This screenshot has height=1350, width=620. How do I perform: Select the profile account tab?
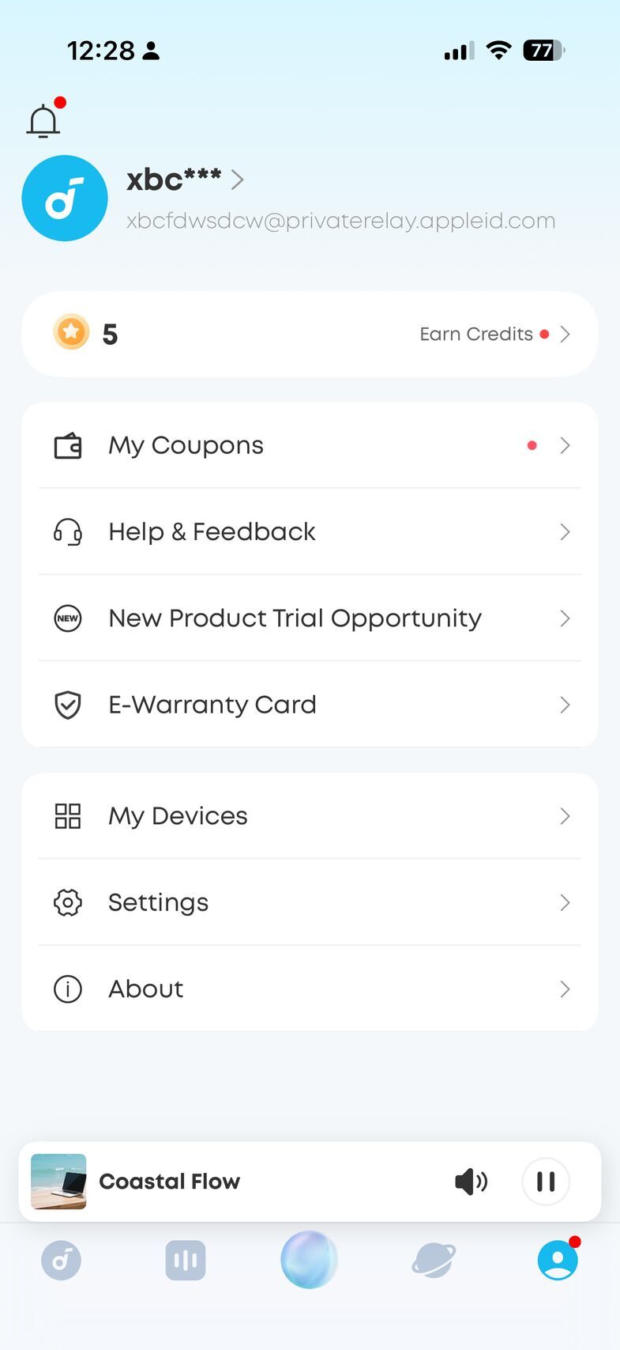tap(558, 1261)
